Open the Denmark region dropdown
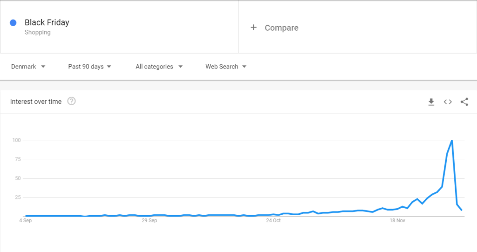Viewport: 477px width, 252px height. (x=28, y=67)
